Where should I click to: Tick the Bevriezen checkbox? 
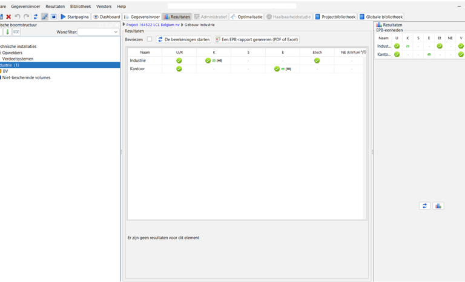pyautogui.click(x=150, y=39)
